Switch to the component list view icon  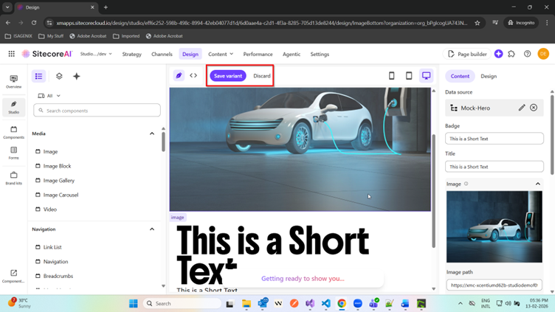point(38,76)
